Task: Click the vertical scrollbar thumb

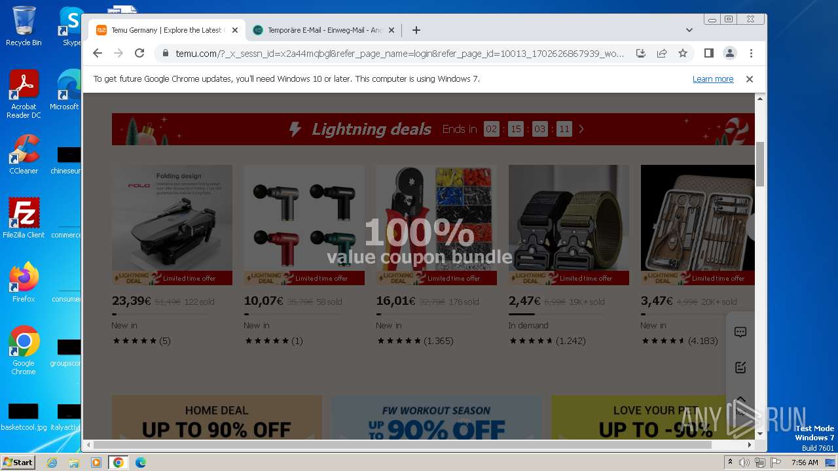Action: click(760, 164)
